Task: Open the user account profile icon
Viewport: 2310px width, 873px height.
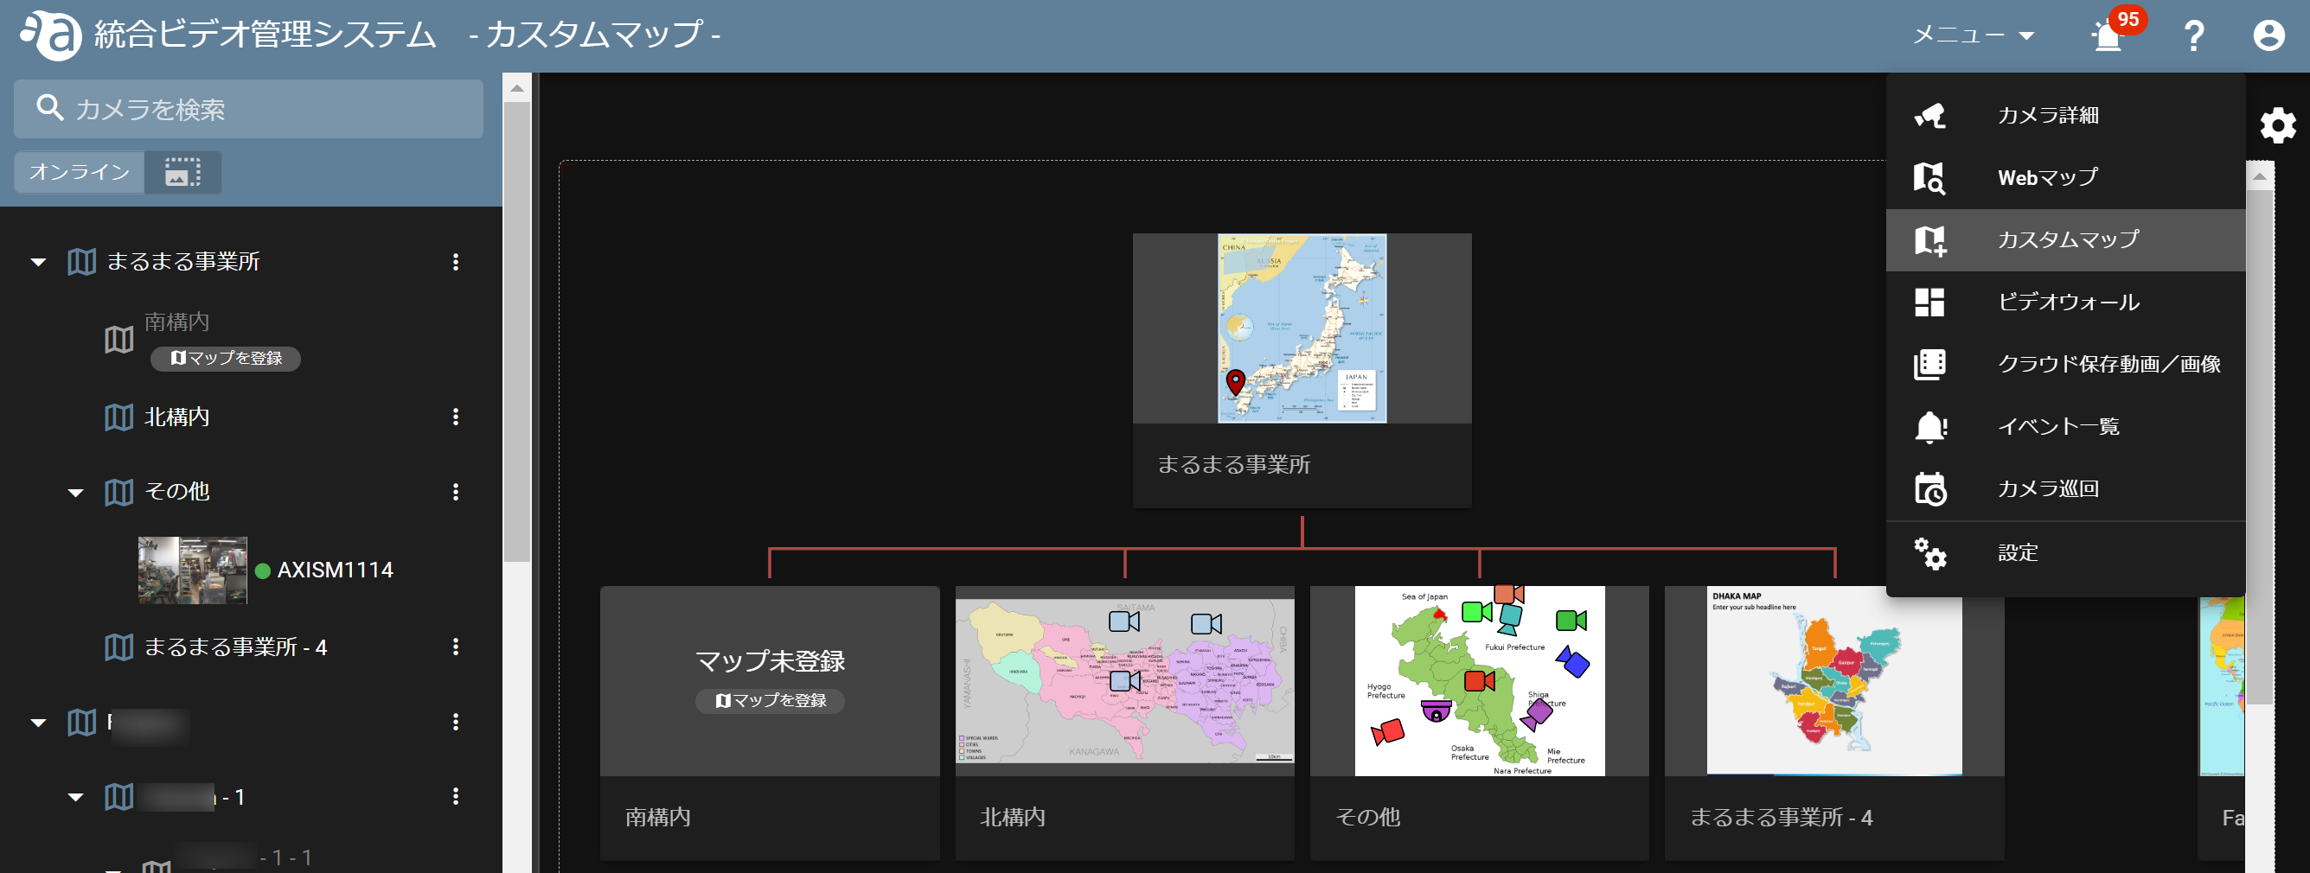Action: (2268, 35)
